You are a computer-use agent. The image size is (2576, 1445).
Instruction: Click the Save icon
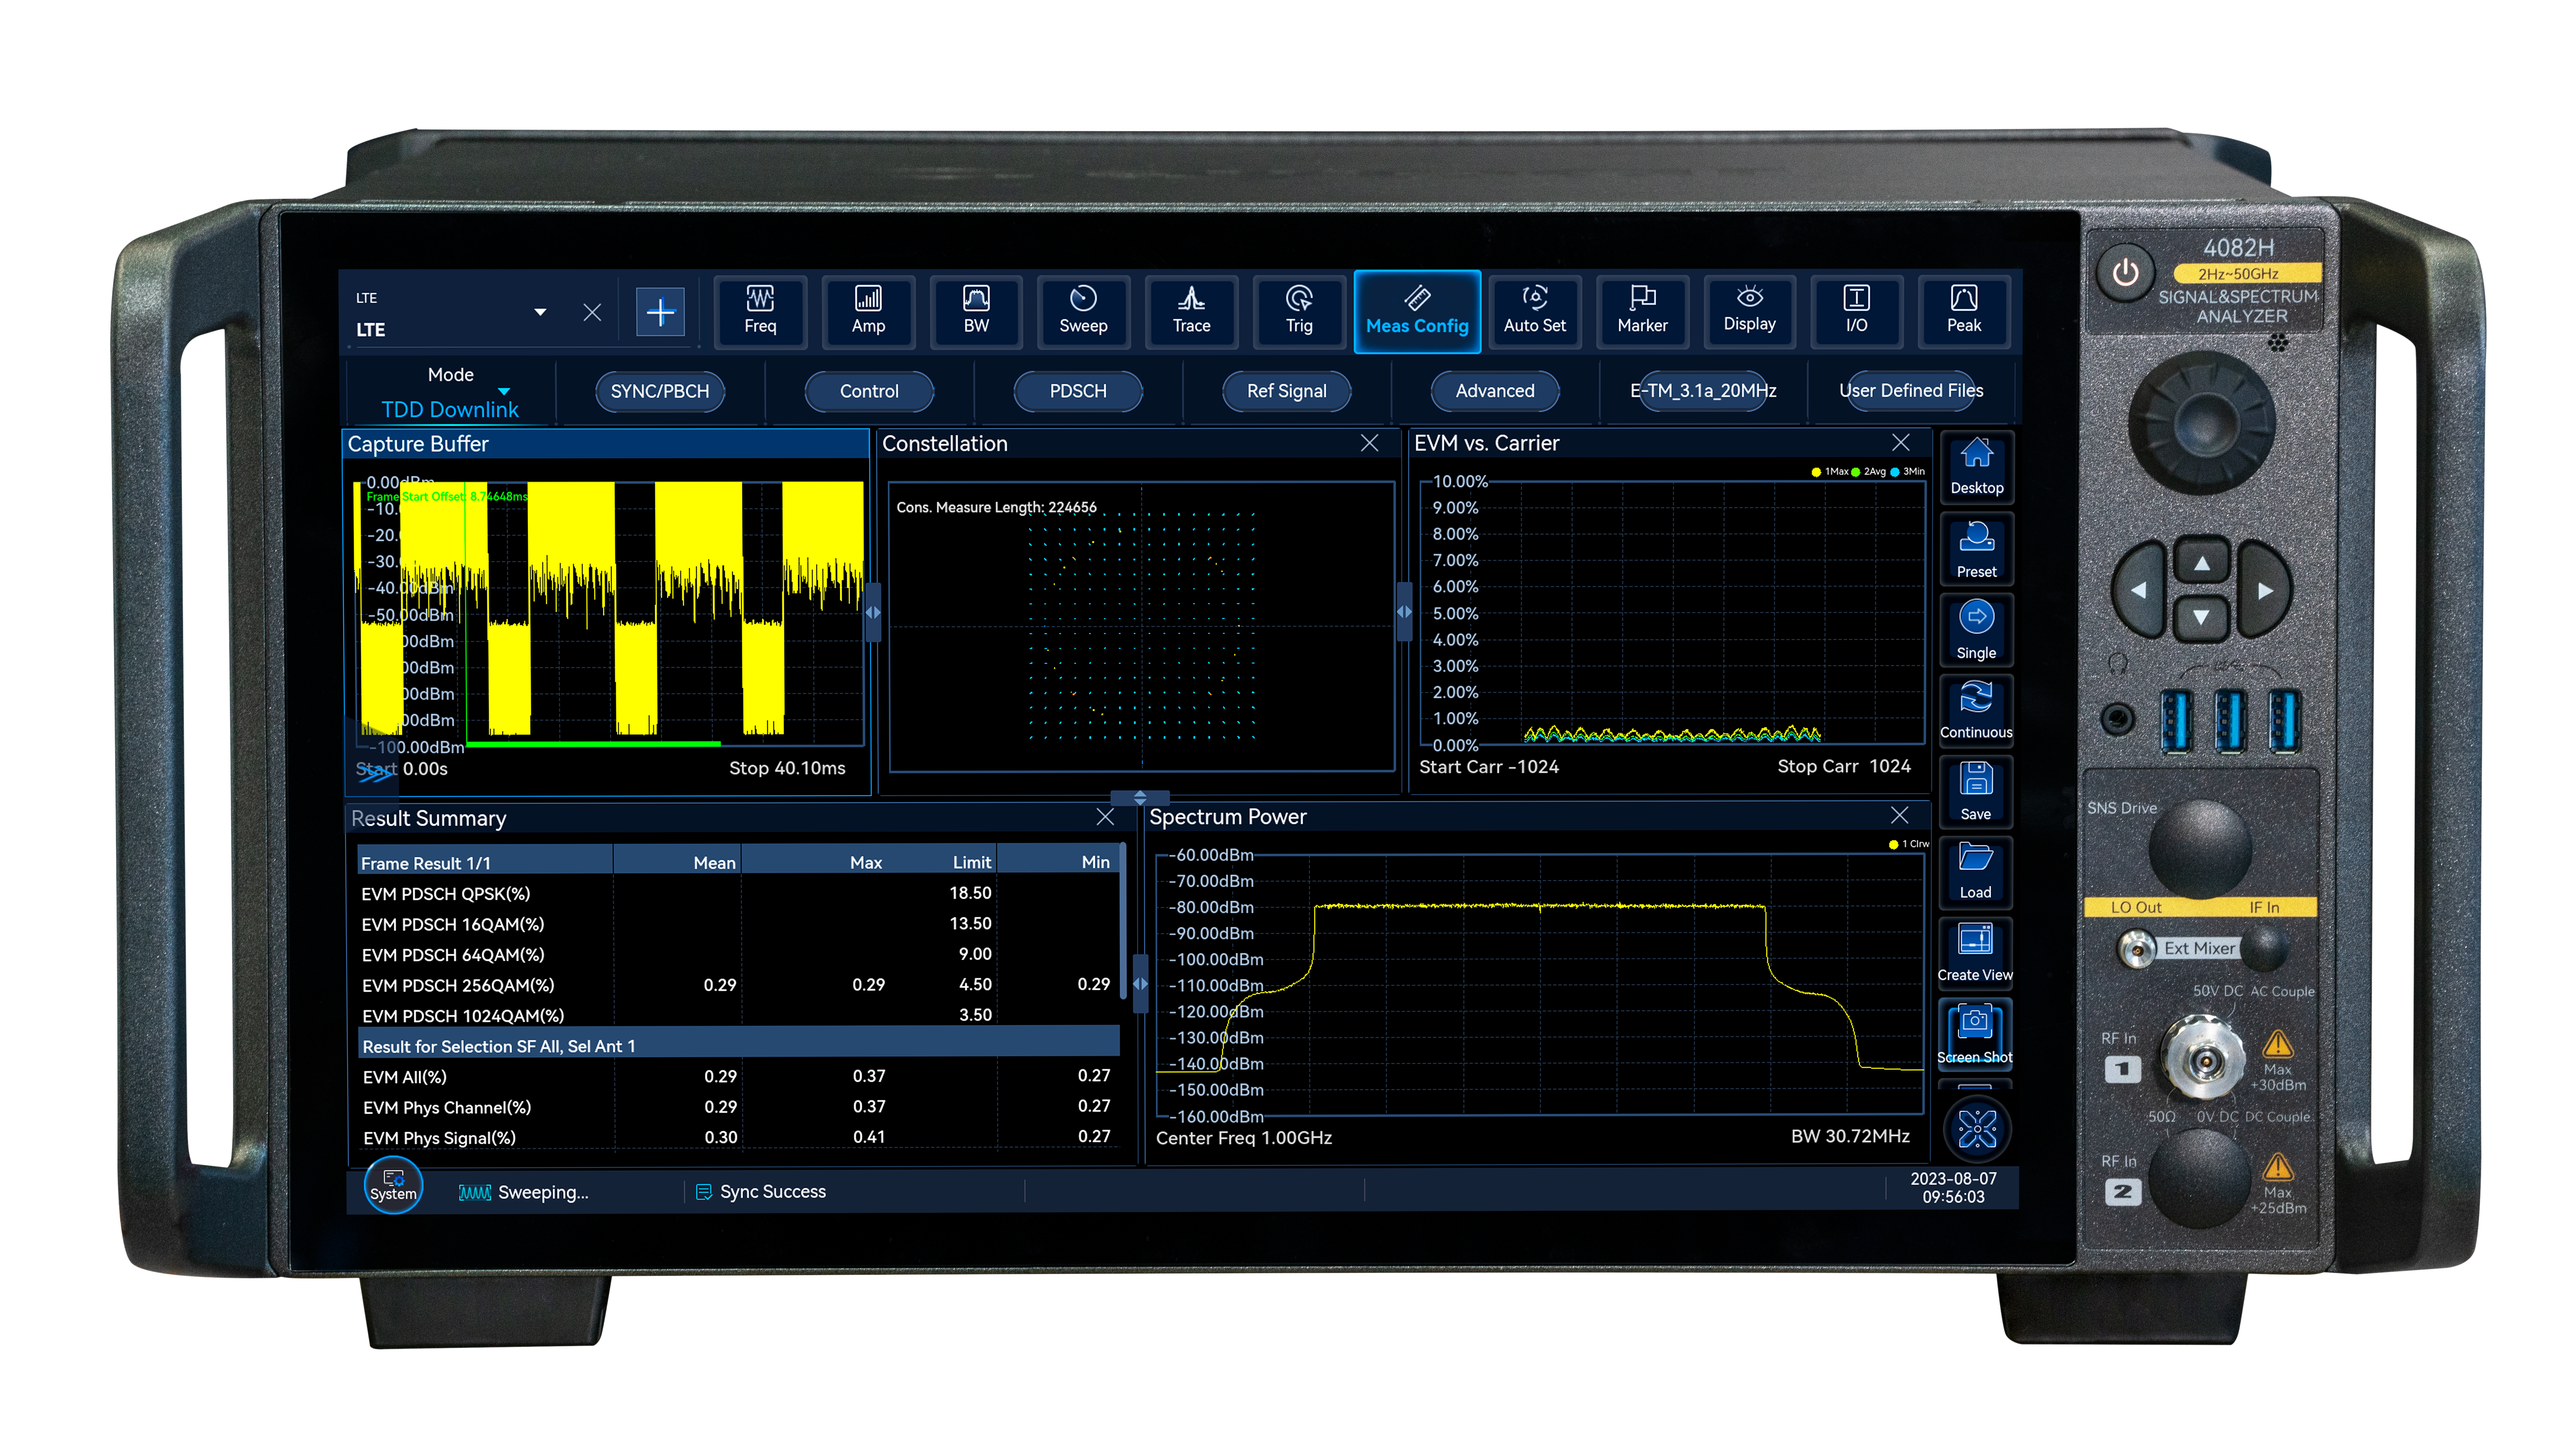point(1976,792)
